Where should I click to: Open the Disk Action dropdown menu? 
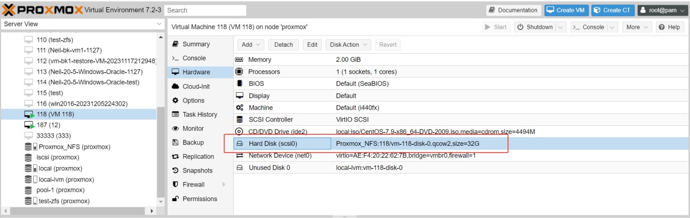(x=349, y=44)
